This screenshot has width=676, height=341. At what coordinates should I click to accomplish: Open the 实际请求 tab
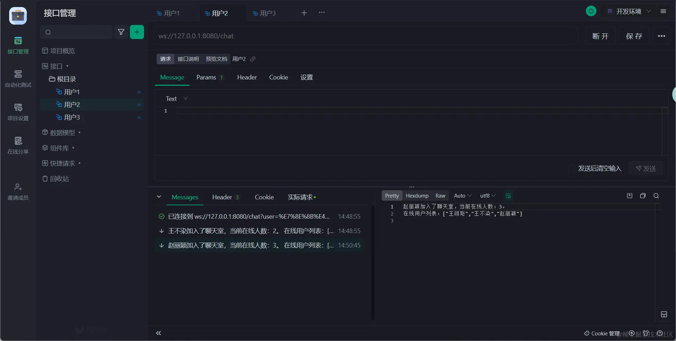(301, 197)
